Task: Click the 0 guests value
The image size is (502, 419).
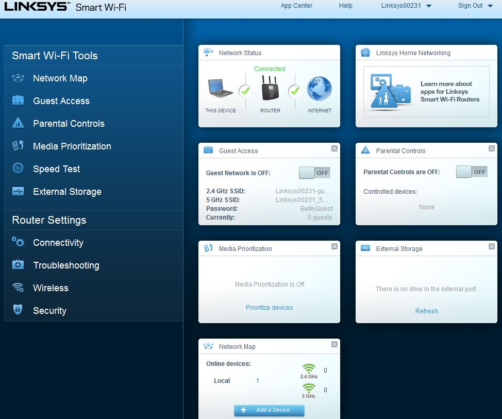Action: click(x=320, y=217)
